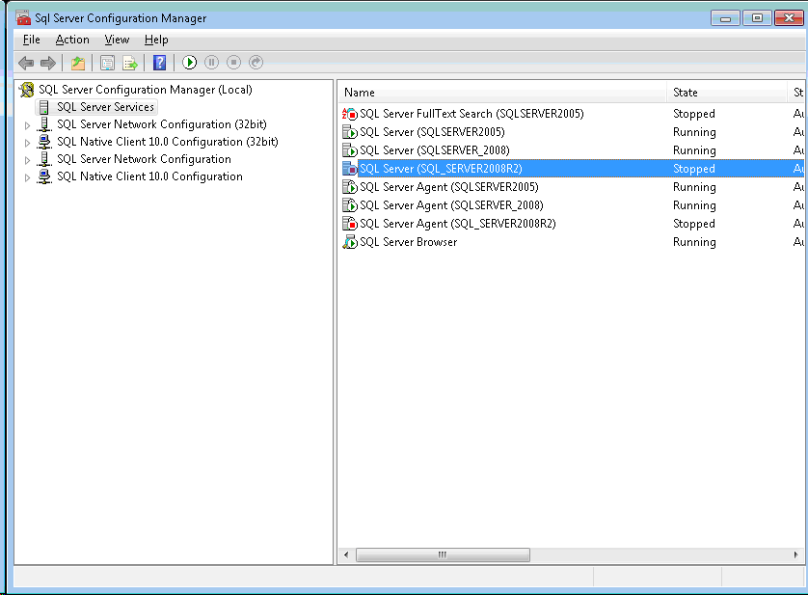Expand the non-32bit SQL Server Network Configuration

[27, 160]
